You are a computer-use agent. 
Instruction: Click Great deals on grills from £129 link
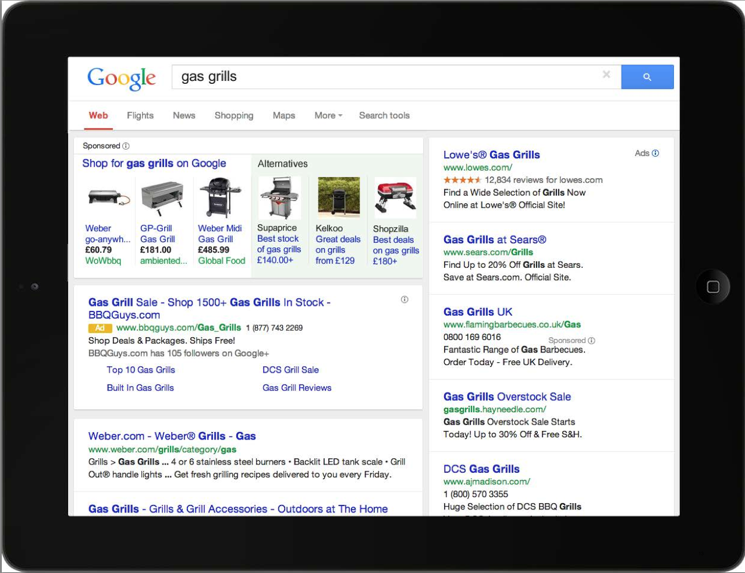(338, 250)
